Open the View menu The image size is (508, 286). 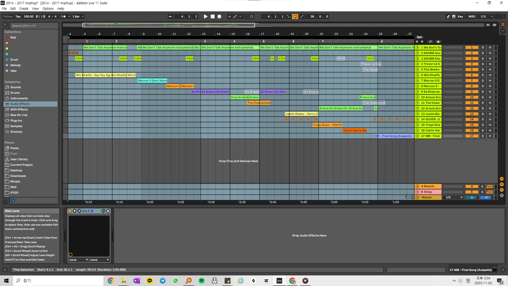(x=35, y=9)
